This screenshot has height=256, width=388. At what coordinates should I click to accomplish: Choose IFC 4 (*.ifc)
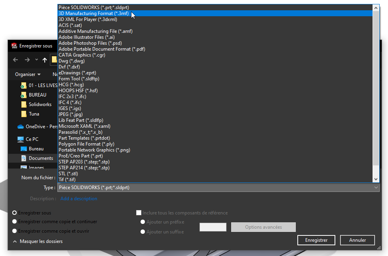(x=215, y=102)
